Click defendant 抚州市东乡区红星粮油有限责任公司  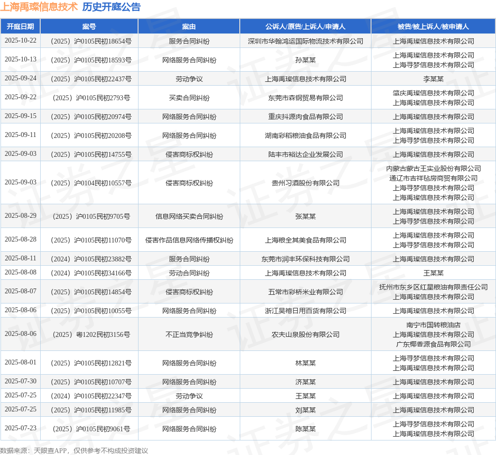click(434, 287)
